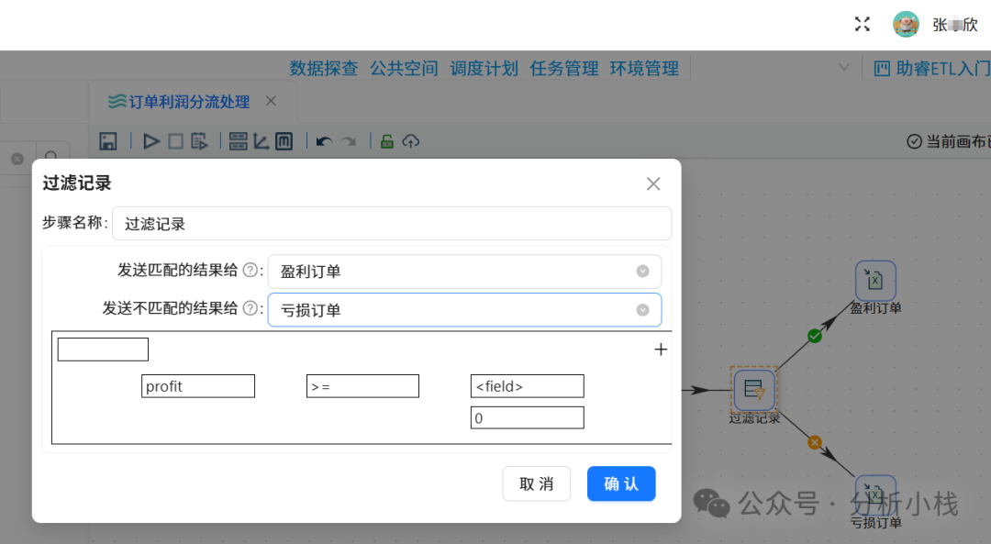Click the scheduled run calendar icon
The width and height of the screenshot is (991, 544).
pos(199,141)
